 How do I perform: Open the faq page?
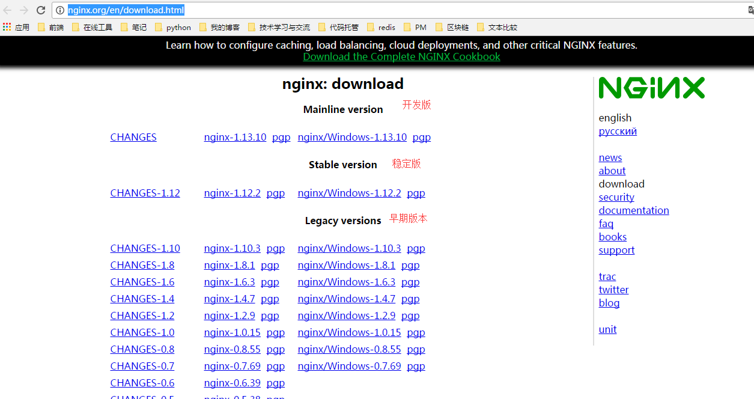pyautogui.click(x=606, y=224)
